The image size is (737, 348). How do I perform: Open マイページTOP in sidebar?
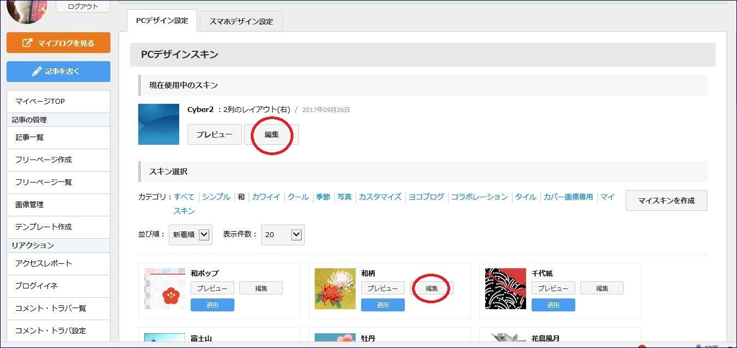58,102
